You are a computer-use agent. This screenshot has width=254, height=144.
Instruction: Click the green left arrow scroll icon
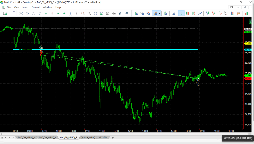point(58,14)
